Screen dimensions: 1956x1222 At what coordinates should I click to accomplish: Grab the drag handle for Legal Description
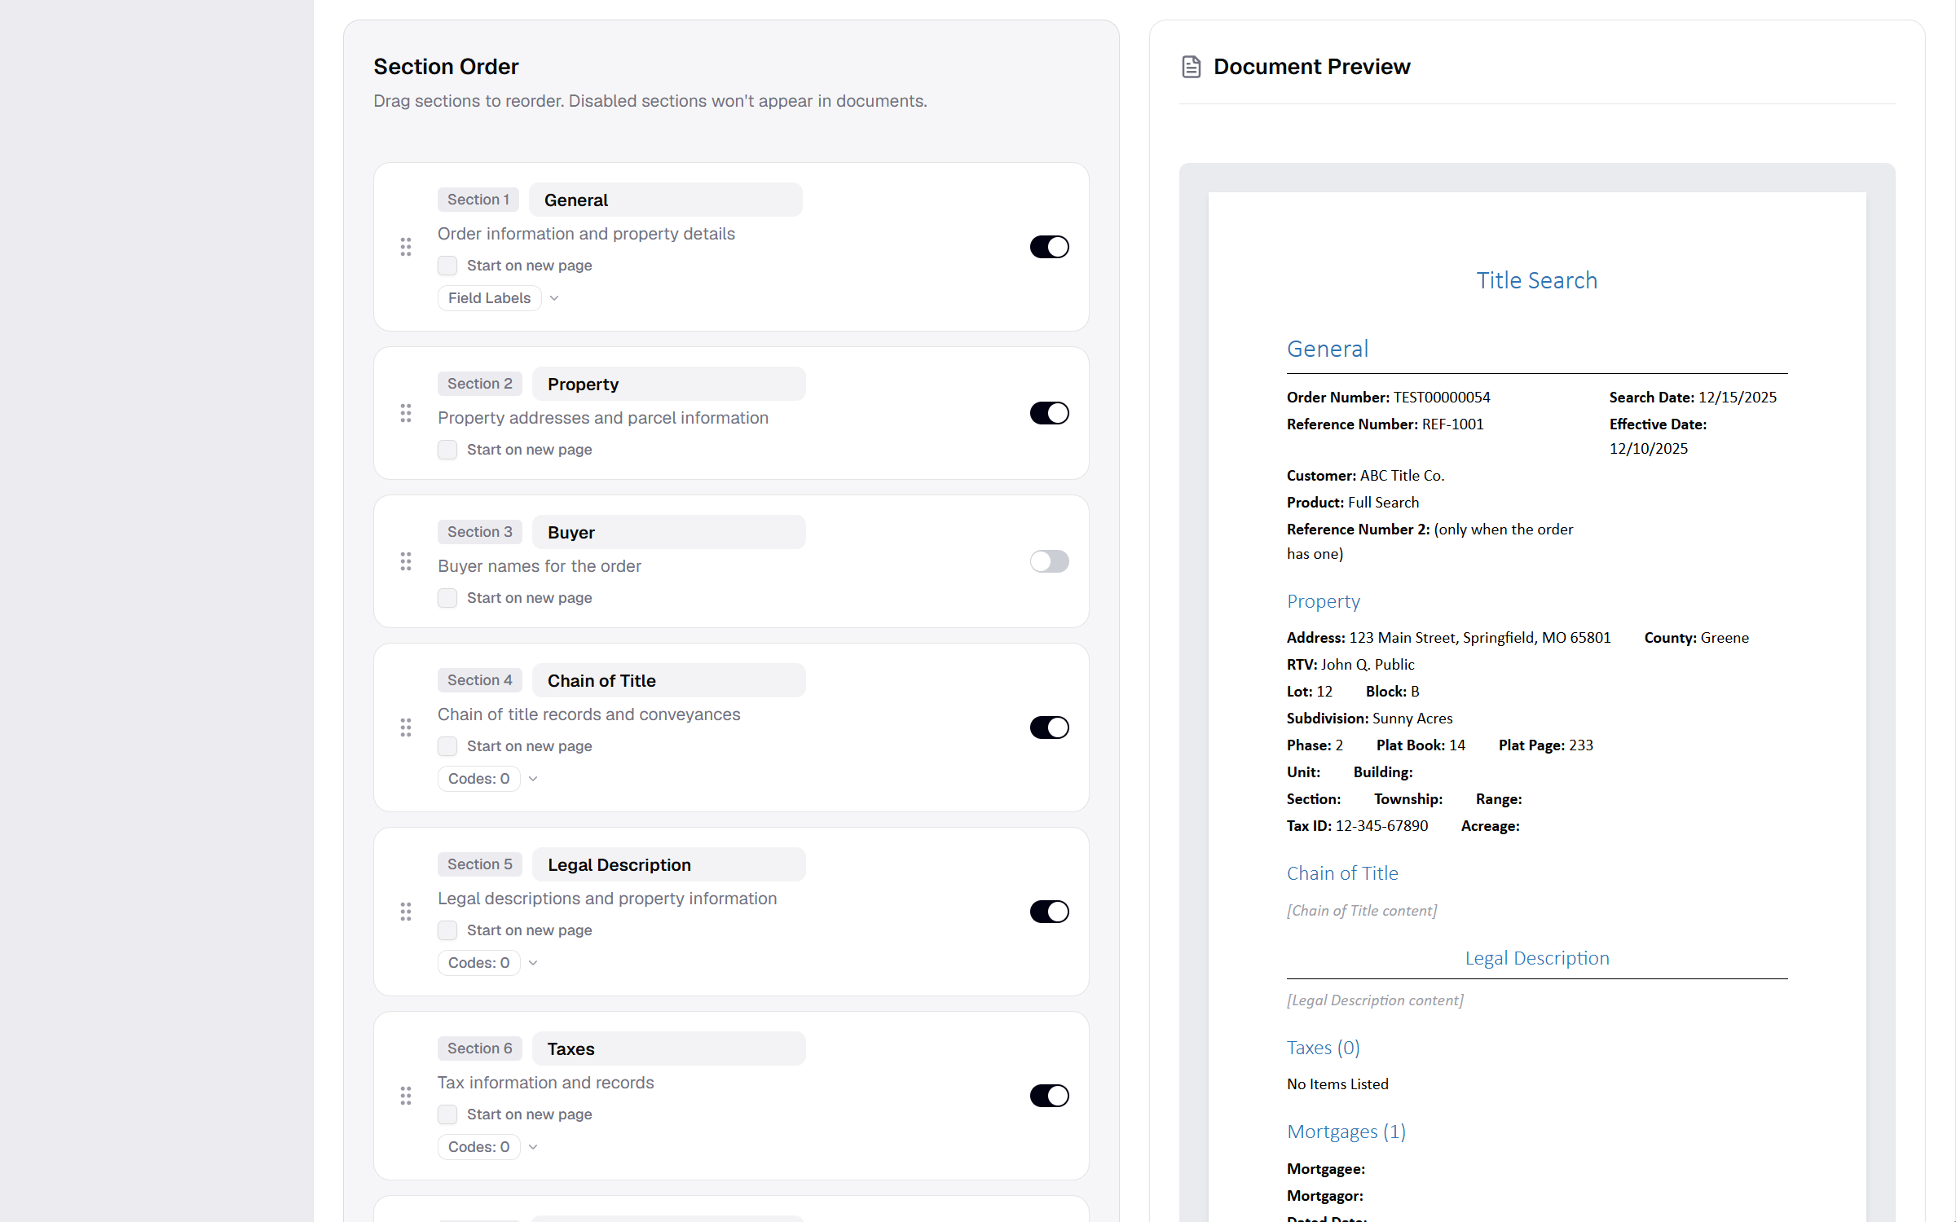point(406,912)
